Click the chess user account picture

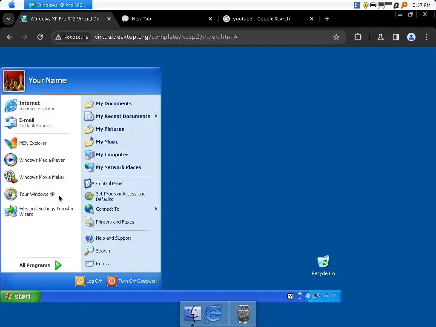point(14,81)
